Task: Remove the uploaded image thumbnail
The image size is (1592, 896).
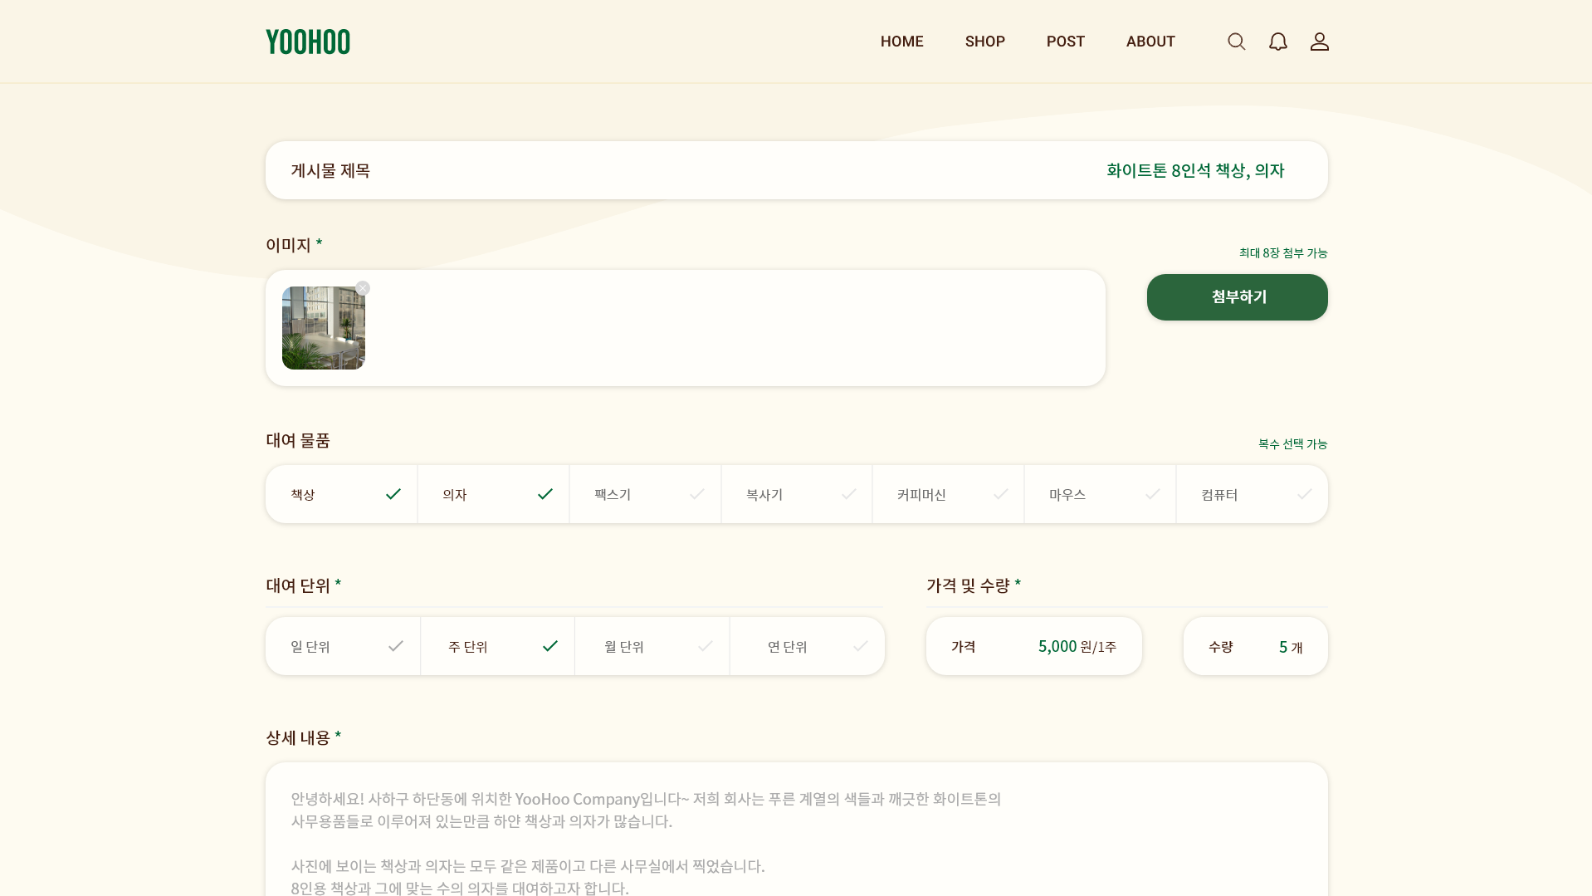Action: pos(363,288)
